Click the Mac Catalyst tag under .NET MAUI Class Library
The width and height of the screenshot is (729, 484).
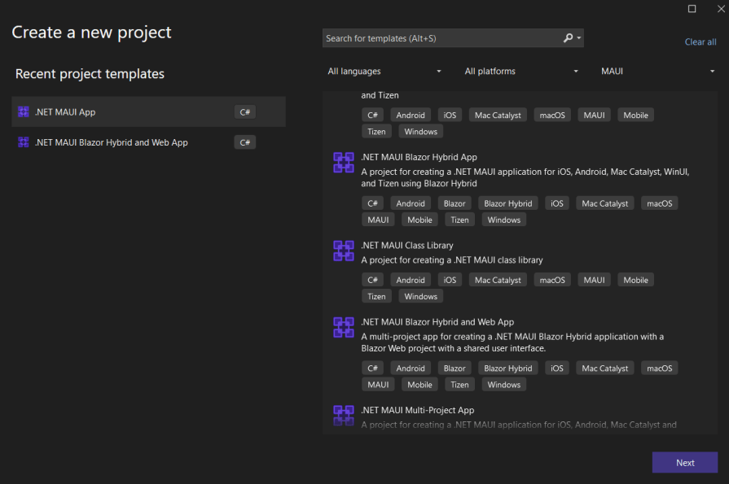[497, 279]
